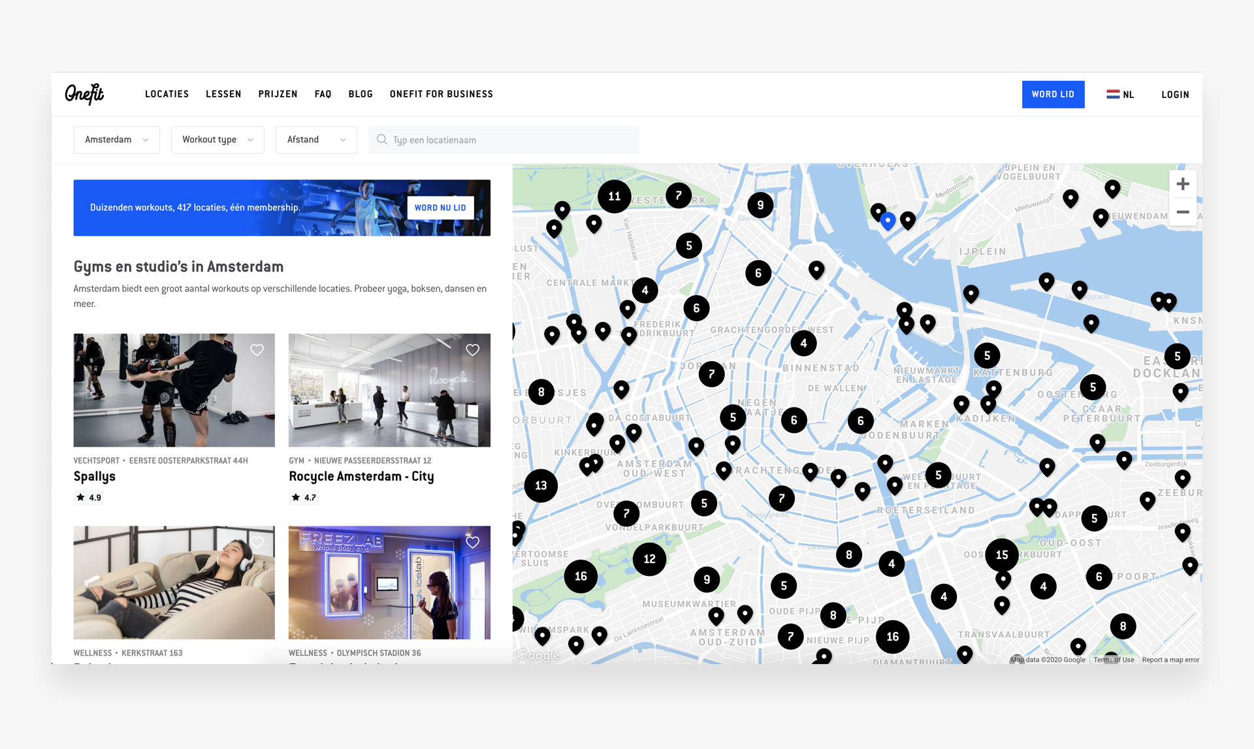This screenshot has height=749, width=1254.
Task: Click the search magnifier icon
Action: pyautogui.click(x=382, y=140)
